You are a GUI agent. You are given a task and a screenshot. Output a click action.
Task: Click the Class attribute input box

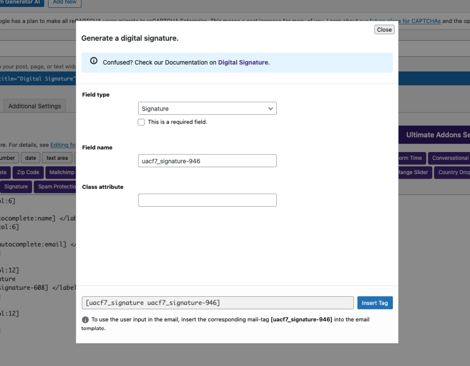[207, 200]
